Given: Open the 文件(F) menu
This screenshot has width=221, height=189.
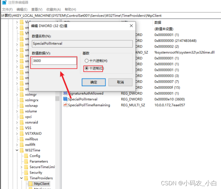Looking at the screenshot, I should pos(7,9).
